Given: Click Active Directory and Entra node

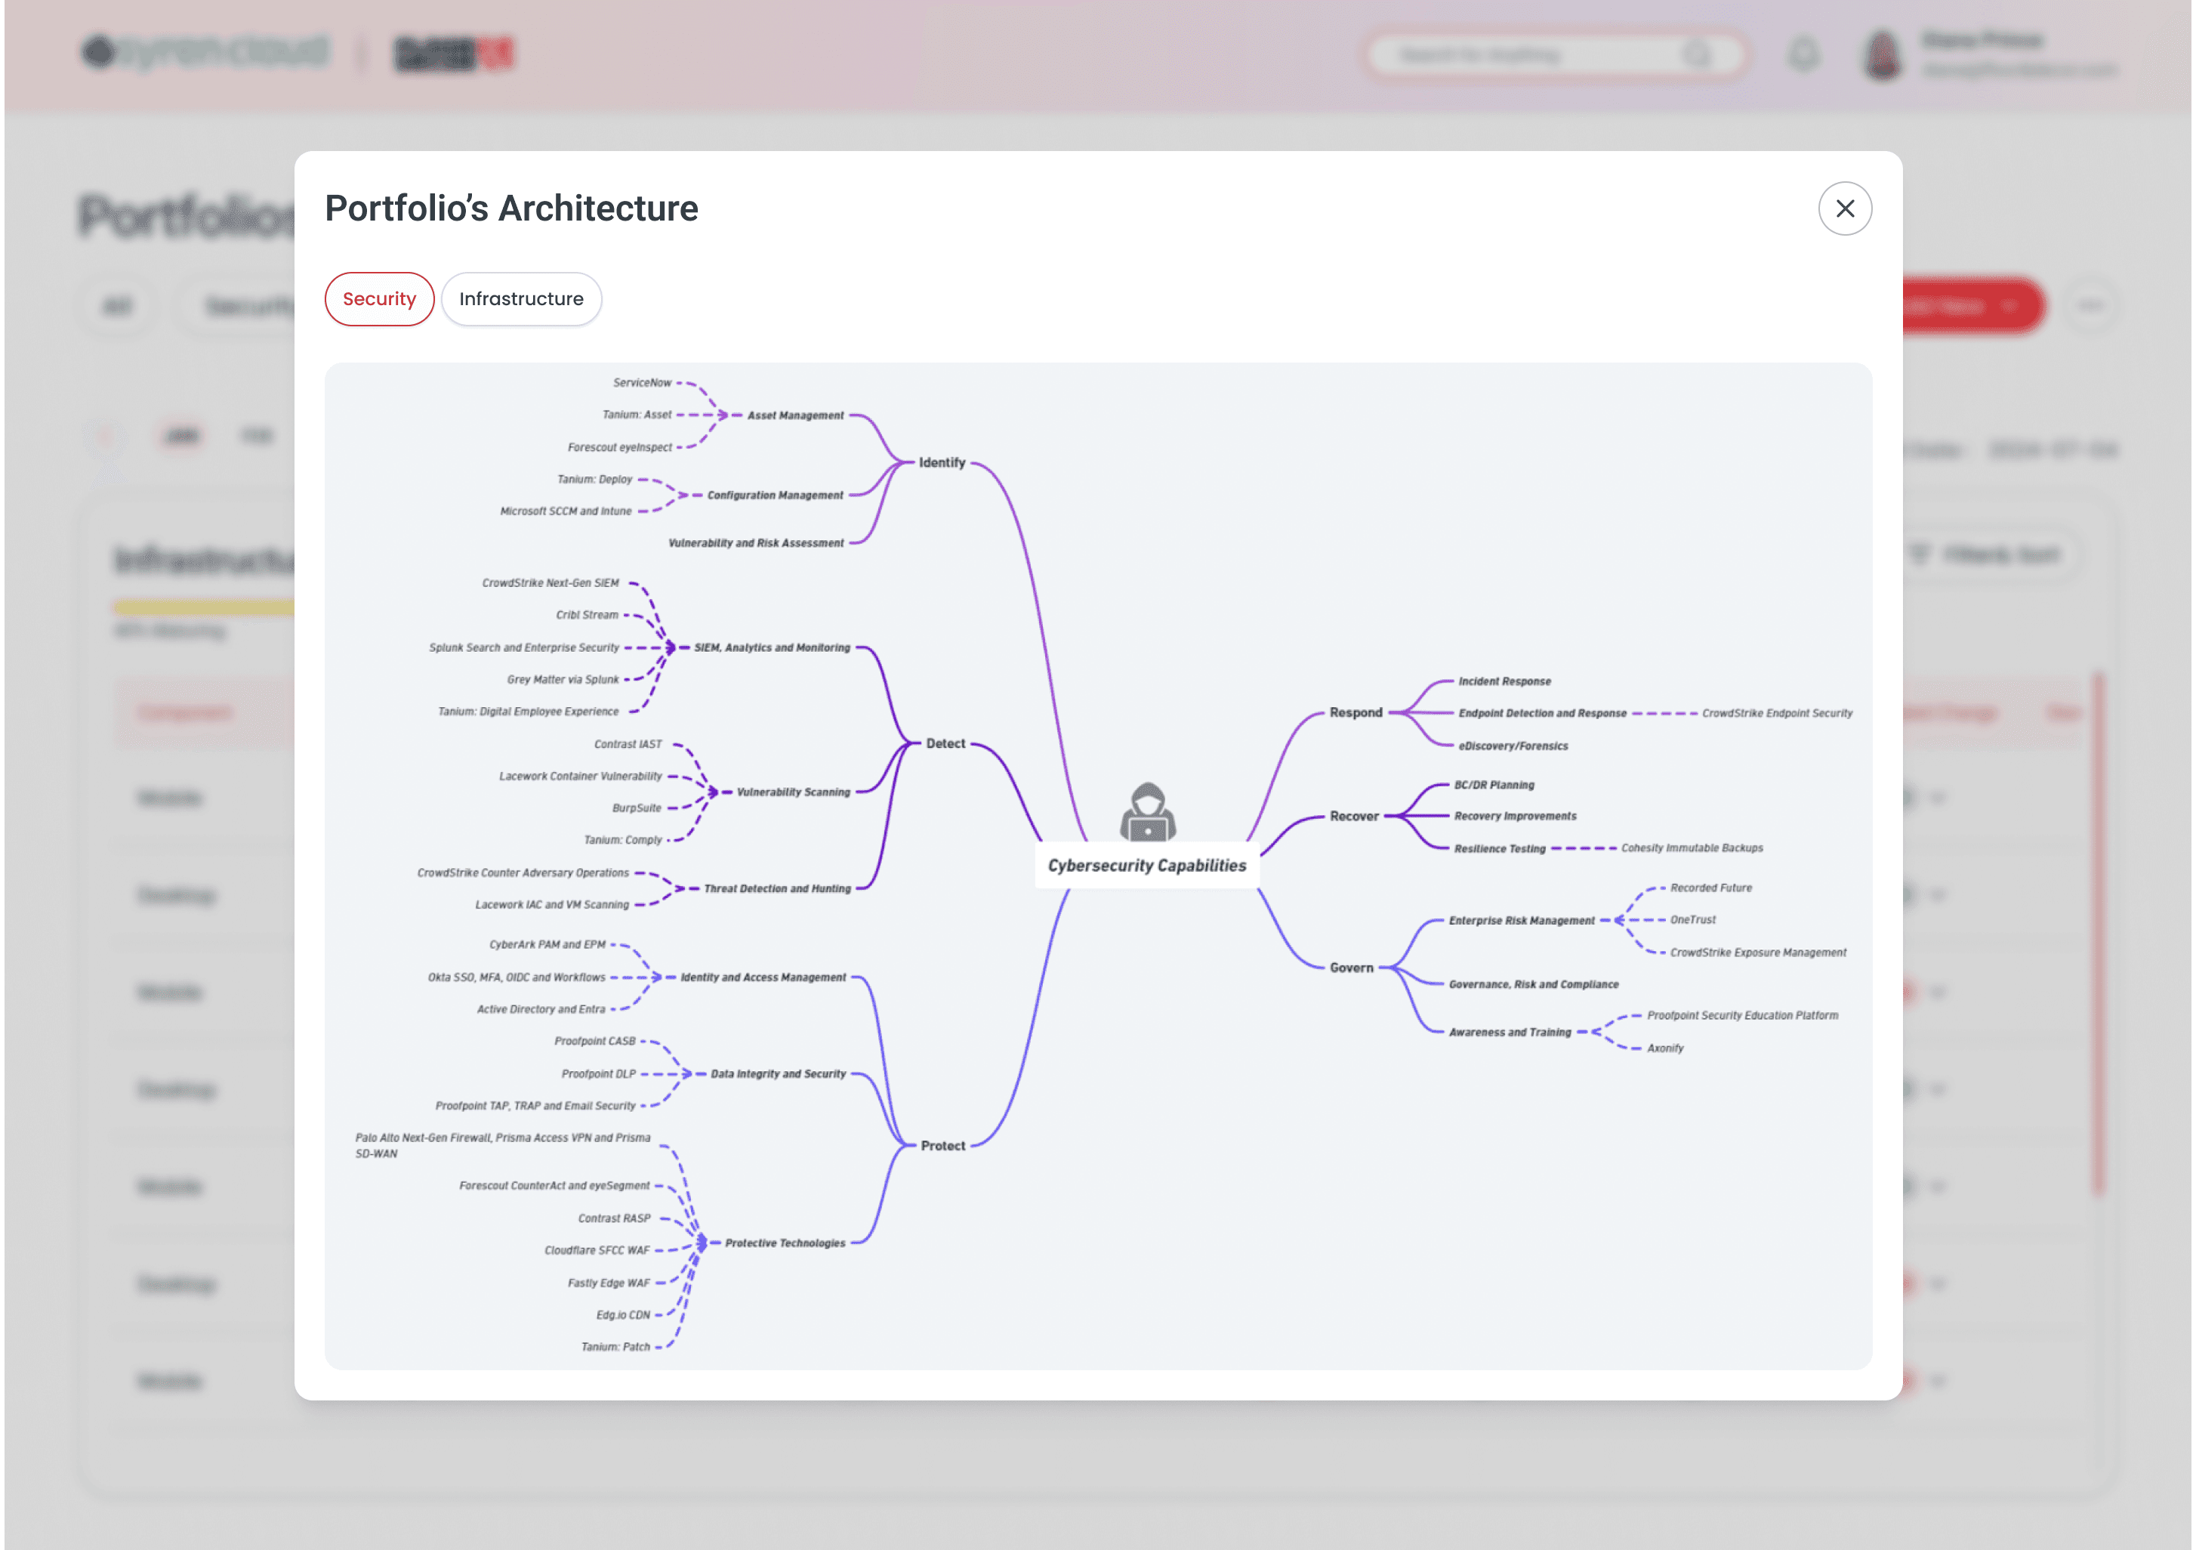Looking at the screenshot, I should click(541, 1009).
